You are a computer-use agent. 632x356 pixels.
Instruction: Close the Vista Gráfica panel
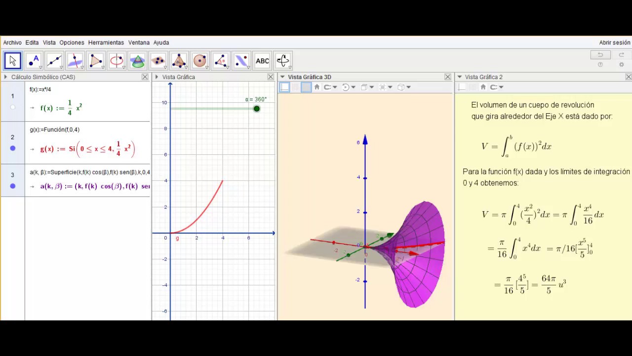271,77
